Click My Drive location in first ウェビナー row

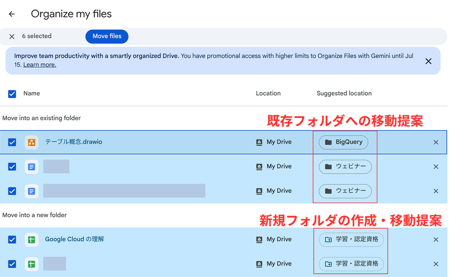(273, 166)
